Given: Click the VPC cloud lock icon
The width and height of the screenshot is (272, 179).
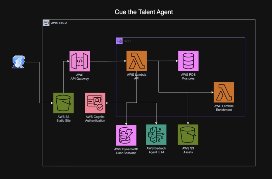Looking at the screenshot, I should coord(119,41).
